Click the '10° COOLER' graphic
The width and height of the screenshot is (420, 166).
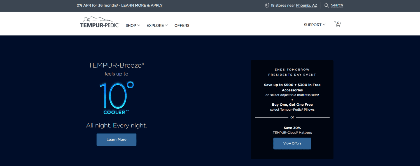(116, 98)
